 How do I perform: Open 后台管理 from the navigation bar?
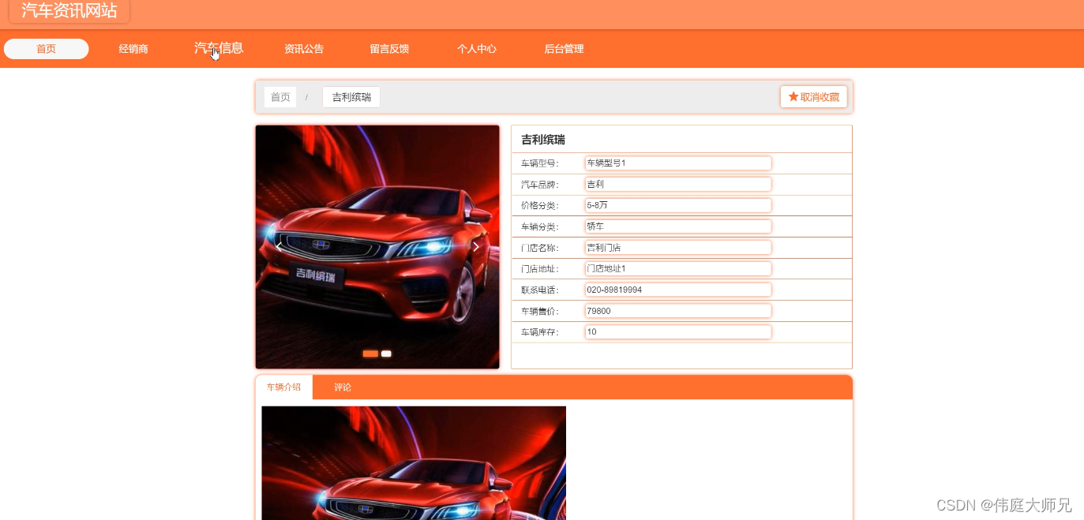point(564,48)
